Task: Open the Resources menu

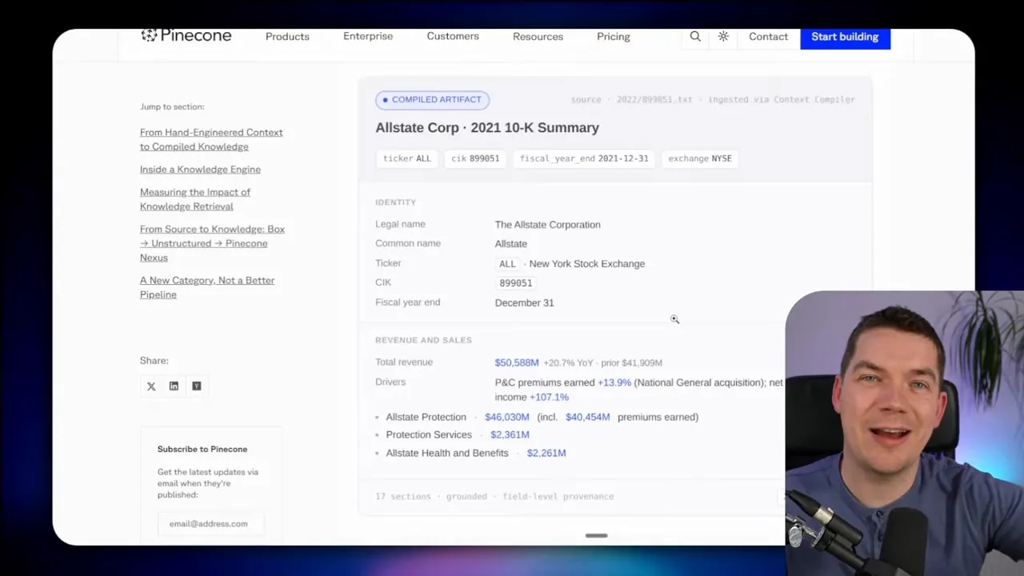Action: [538, 36]
